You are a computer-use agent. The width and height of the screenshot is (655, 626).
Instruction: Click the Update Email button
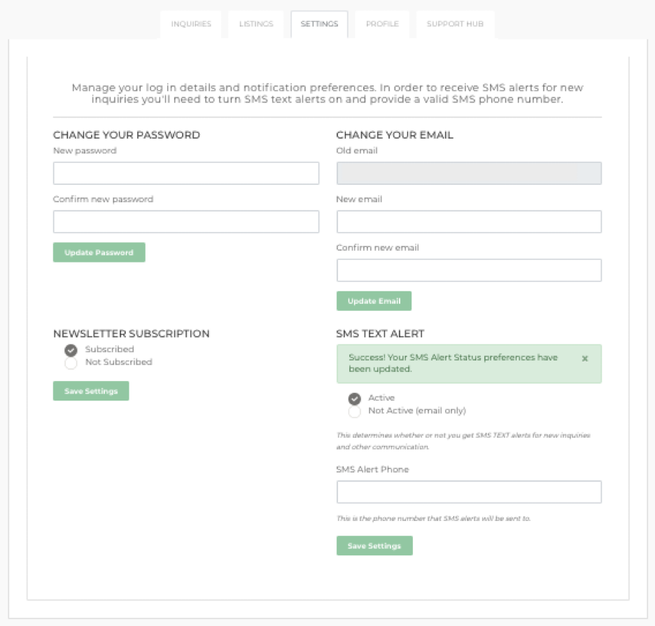pos(374,300)
